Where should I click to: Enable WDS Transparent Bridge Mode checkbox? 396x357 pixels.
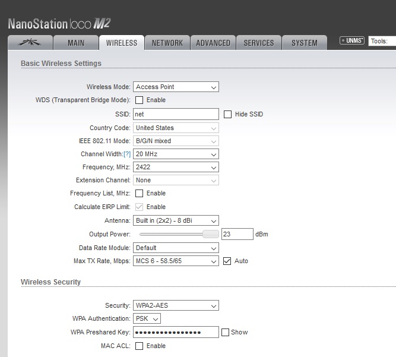pyautogui.click(x=139, y=100)
